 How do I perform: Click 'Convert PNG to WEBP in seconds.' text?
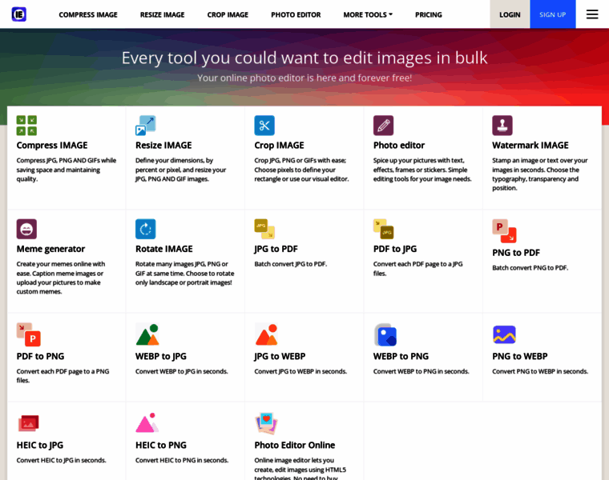[540, 371]
